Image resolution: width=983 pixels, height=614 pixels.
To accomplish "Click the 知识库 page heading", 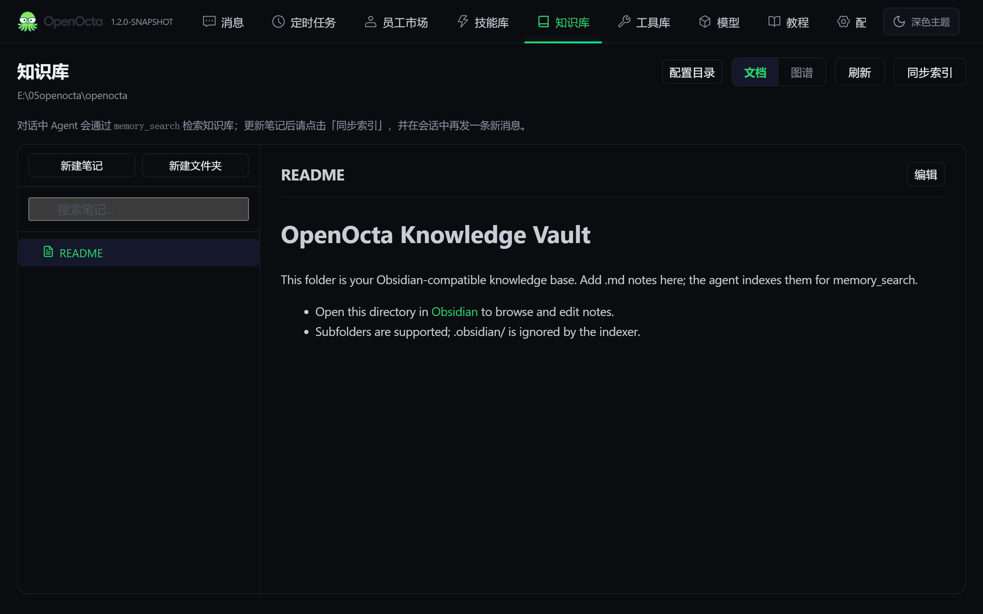I will tap(43, 72).
